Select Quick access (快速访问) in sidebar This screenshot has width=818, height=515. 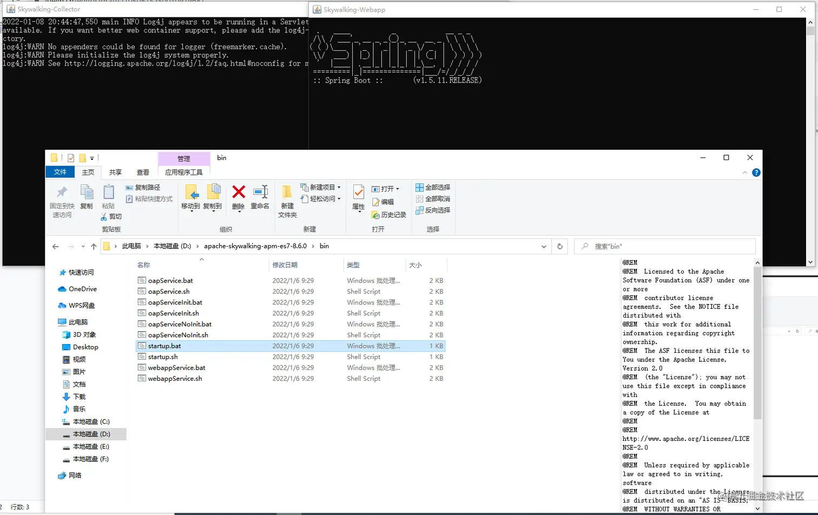click(x=76, y=272)
